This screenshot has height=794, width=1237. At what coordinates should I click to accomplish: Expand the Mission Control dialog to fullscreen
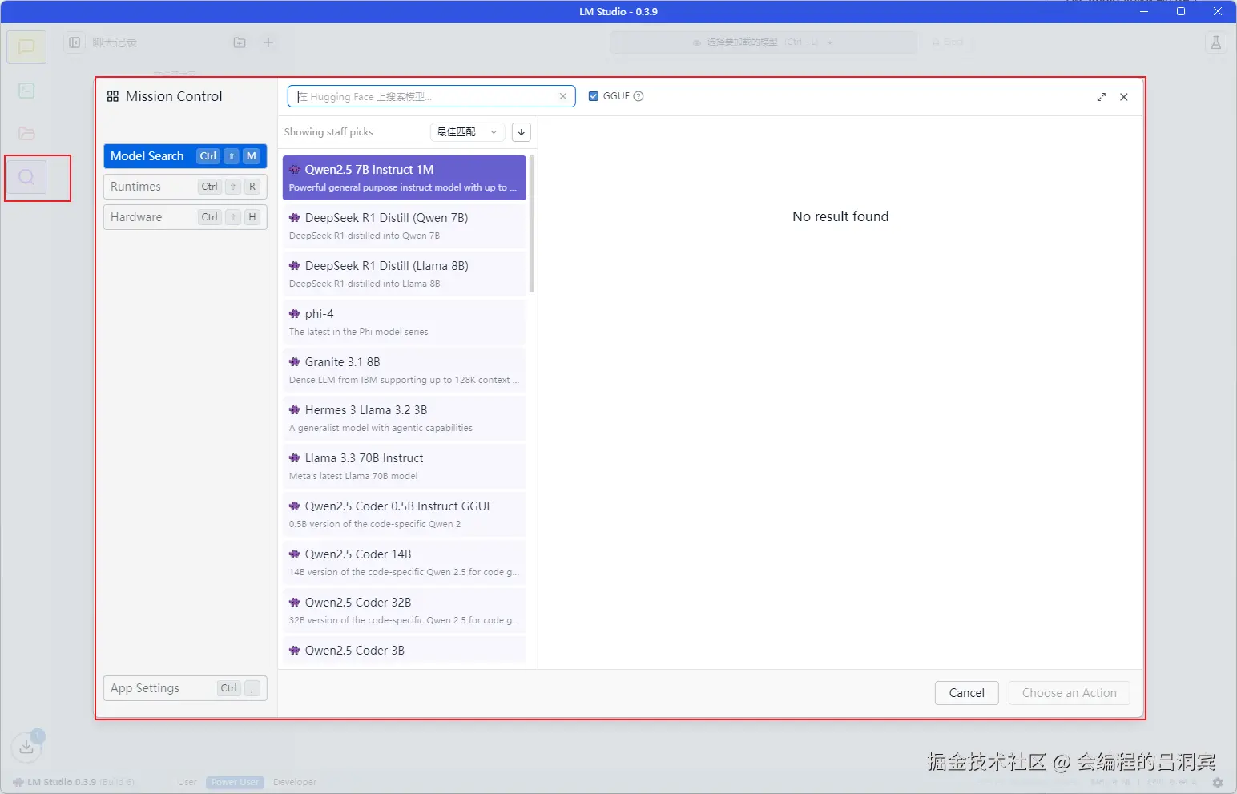pos(1102,97)
